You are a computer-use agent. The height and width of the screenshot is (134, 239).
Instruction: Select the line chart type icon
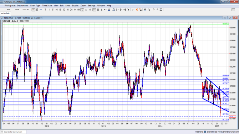(x=41, y=10)
